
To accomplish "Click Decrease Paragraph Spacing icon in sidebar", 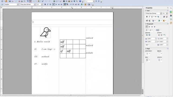I will (149, 35).
